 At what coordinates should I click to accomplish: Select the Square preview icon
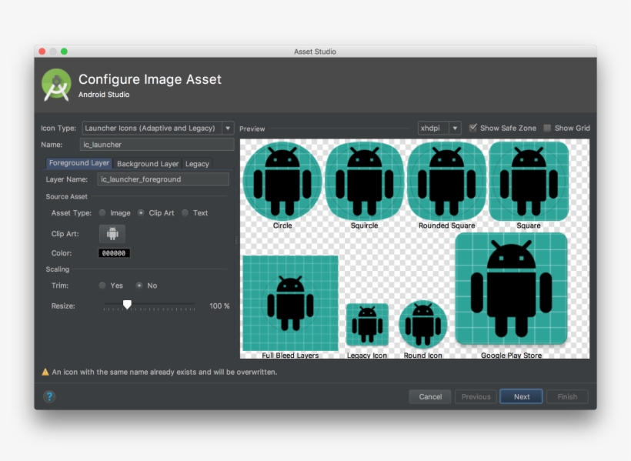click(x=529, y=181)
